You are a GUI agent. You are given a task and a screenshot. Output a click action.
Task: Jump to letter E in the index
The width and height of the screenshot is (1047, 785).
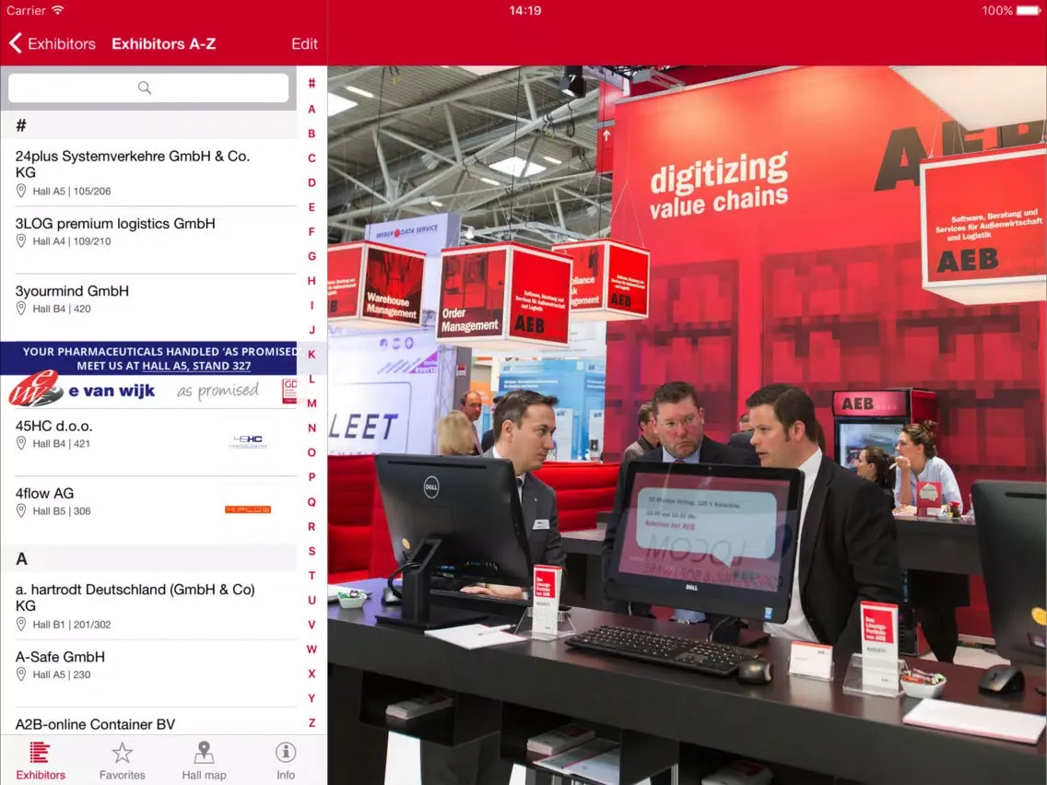coord(312,207)
